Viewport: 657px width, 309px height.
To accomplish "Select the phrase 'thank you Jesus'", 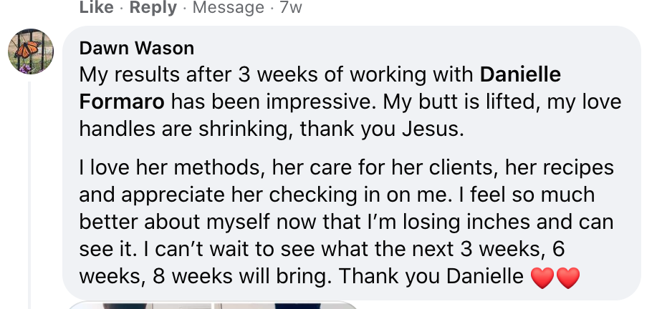I will coord(382,129).
